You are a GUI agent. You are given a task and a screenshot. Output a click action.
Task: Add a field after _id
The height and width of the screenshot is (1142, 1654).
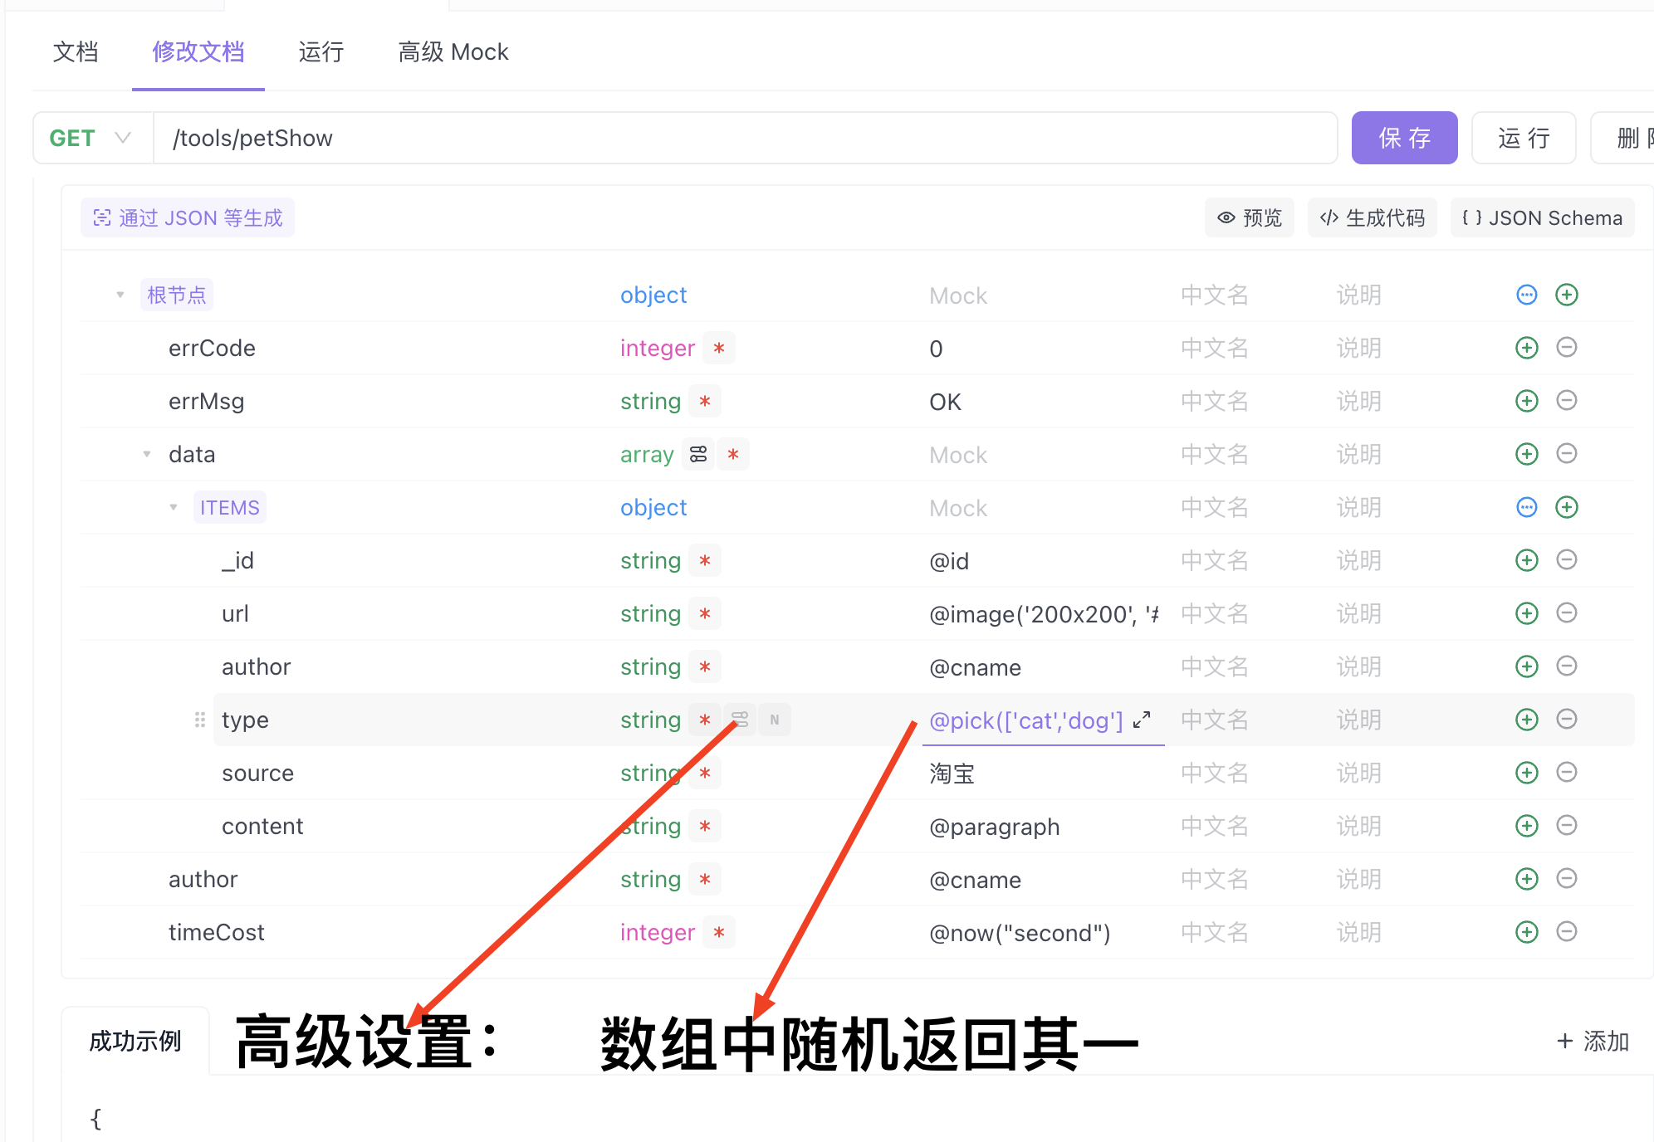pos(1526,560)
